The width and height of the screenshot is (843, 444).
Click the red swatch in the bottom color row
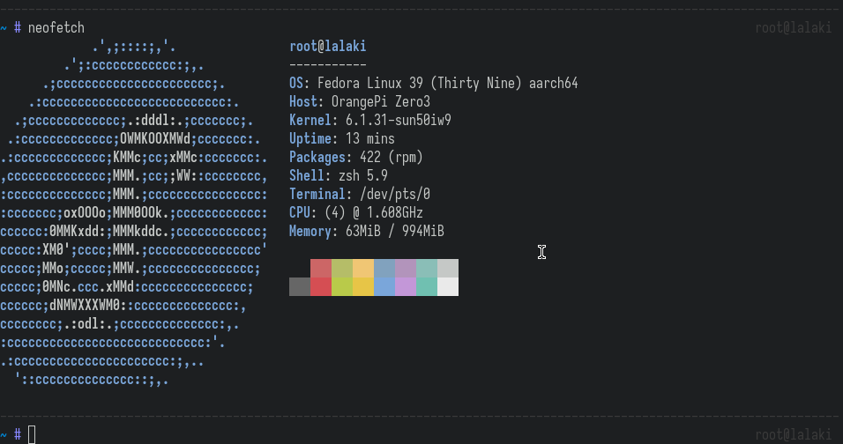[321, 286]
